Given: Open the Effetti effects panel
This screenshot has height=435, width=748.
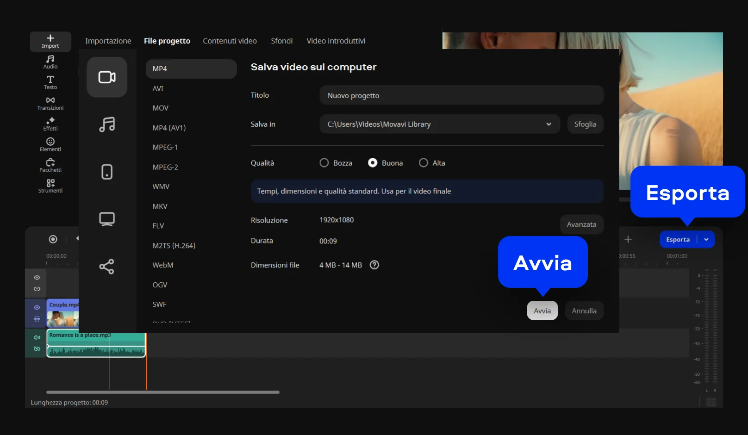Looking at the screenshot, I should pos(50,124).
